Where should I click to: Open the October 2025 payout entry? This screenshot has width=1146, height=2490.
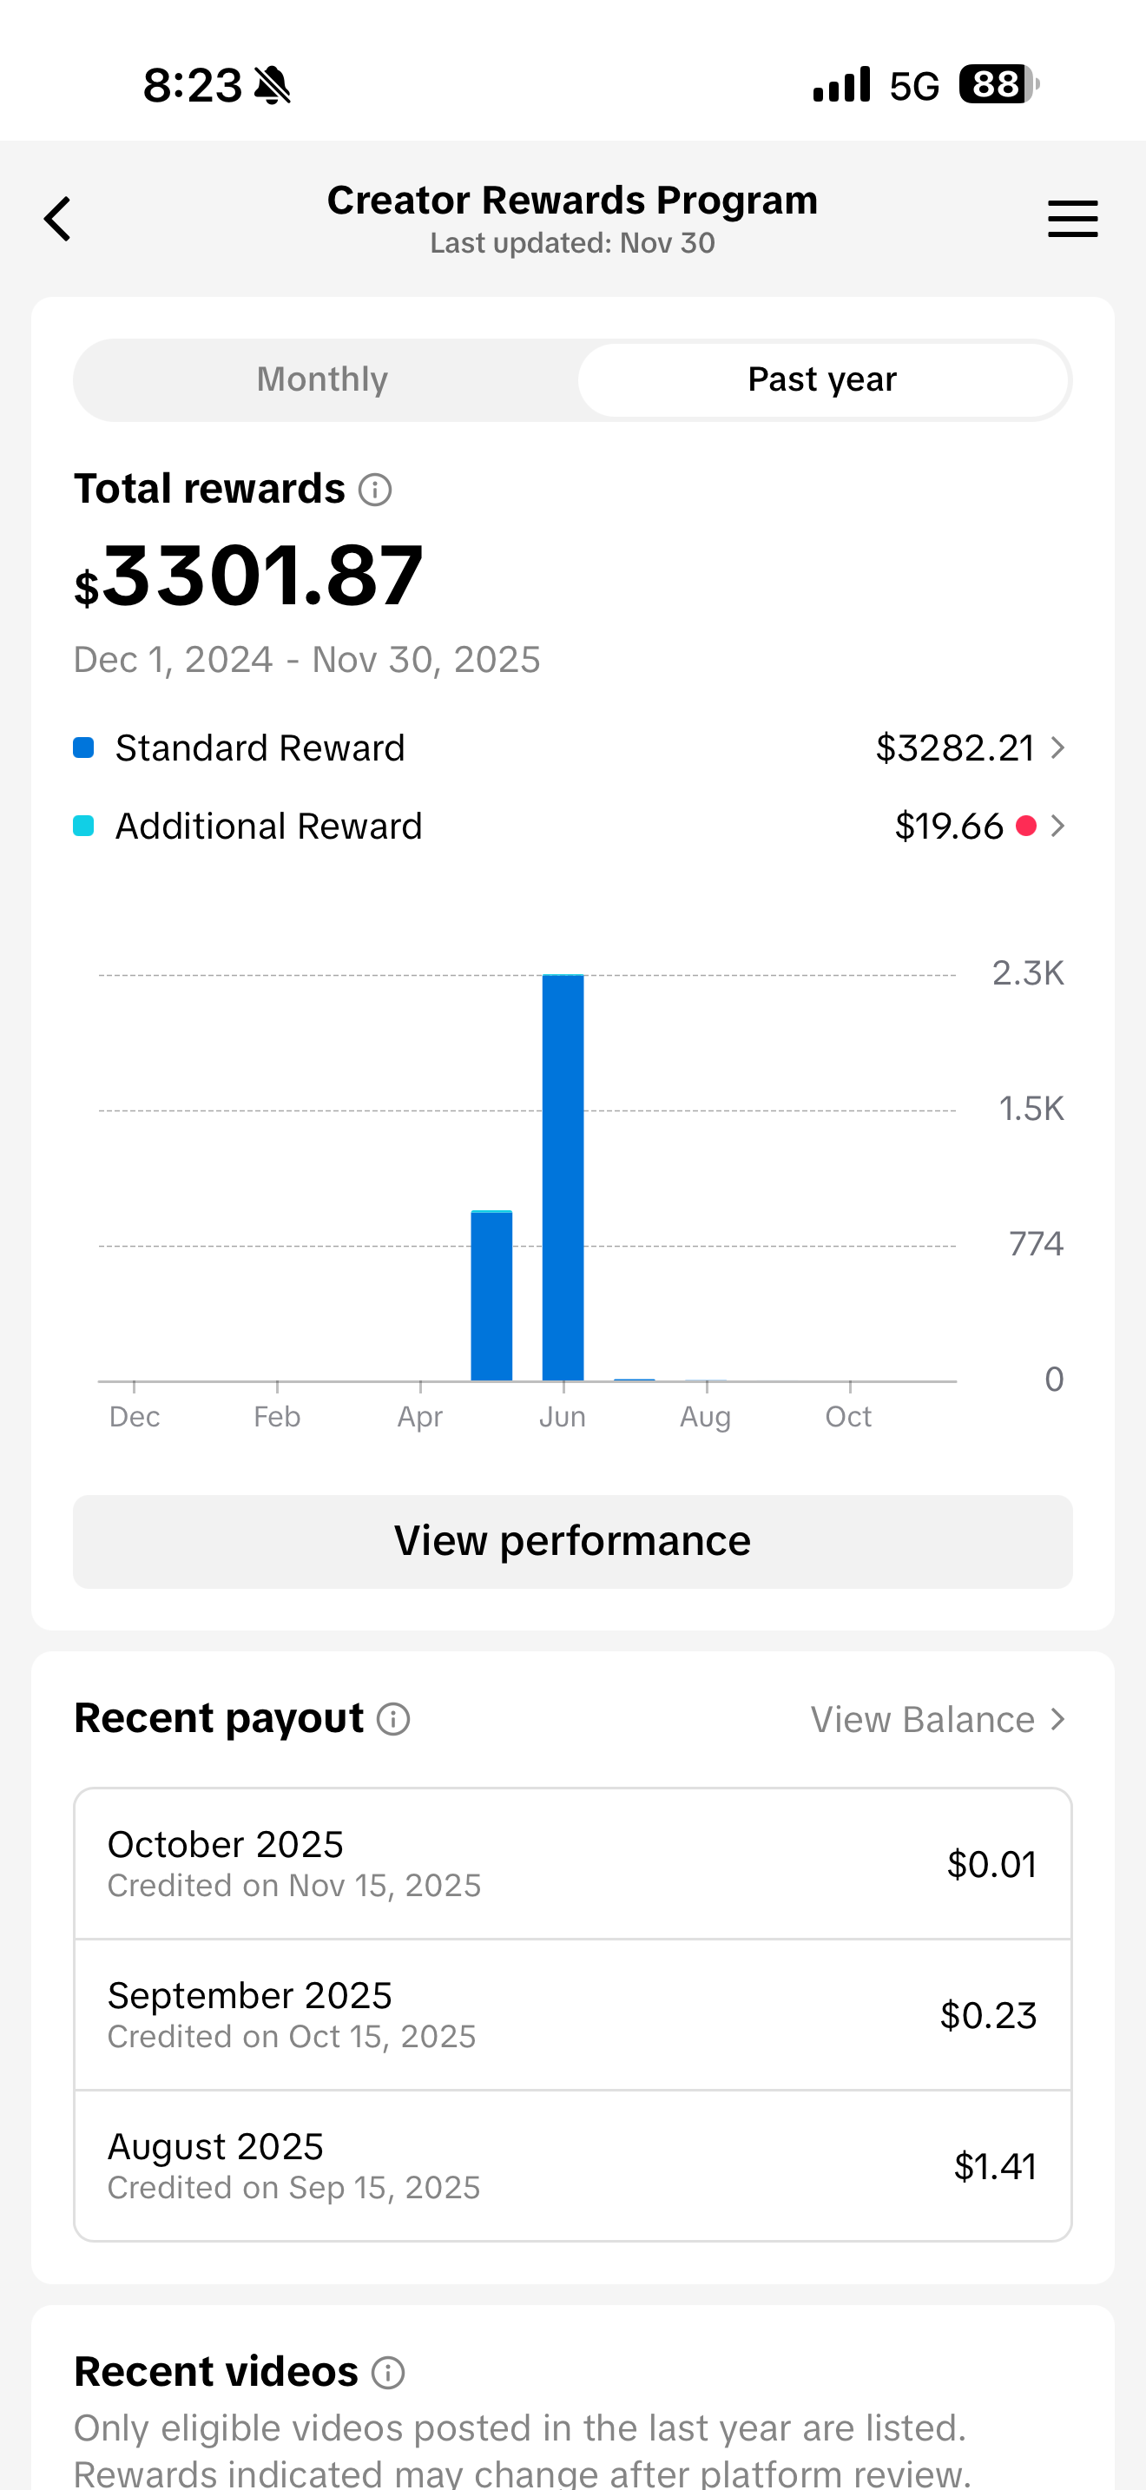573,1864
